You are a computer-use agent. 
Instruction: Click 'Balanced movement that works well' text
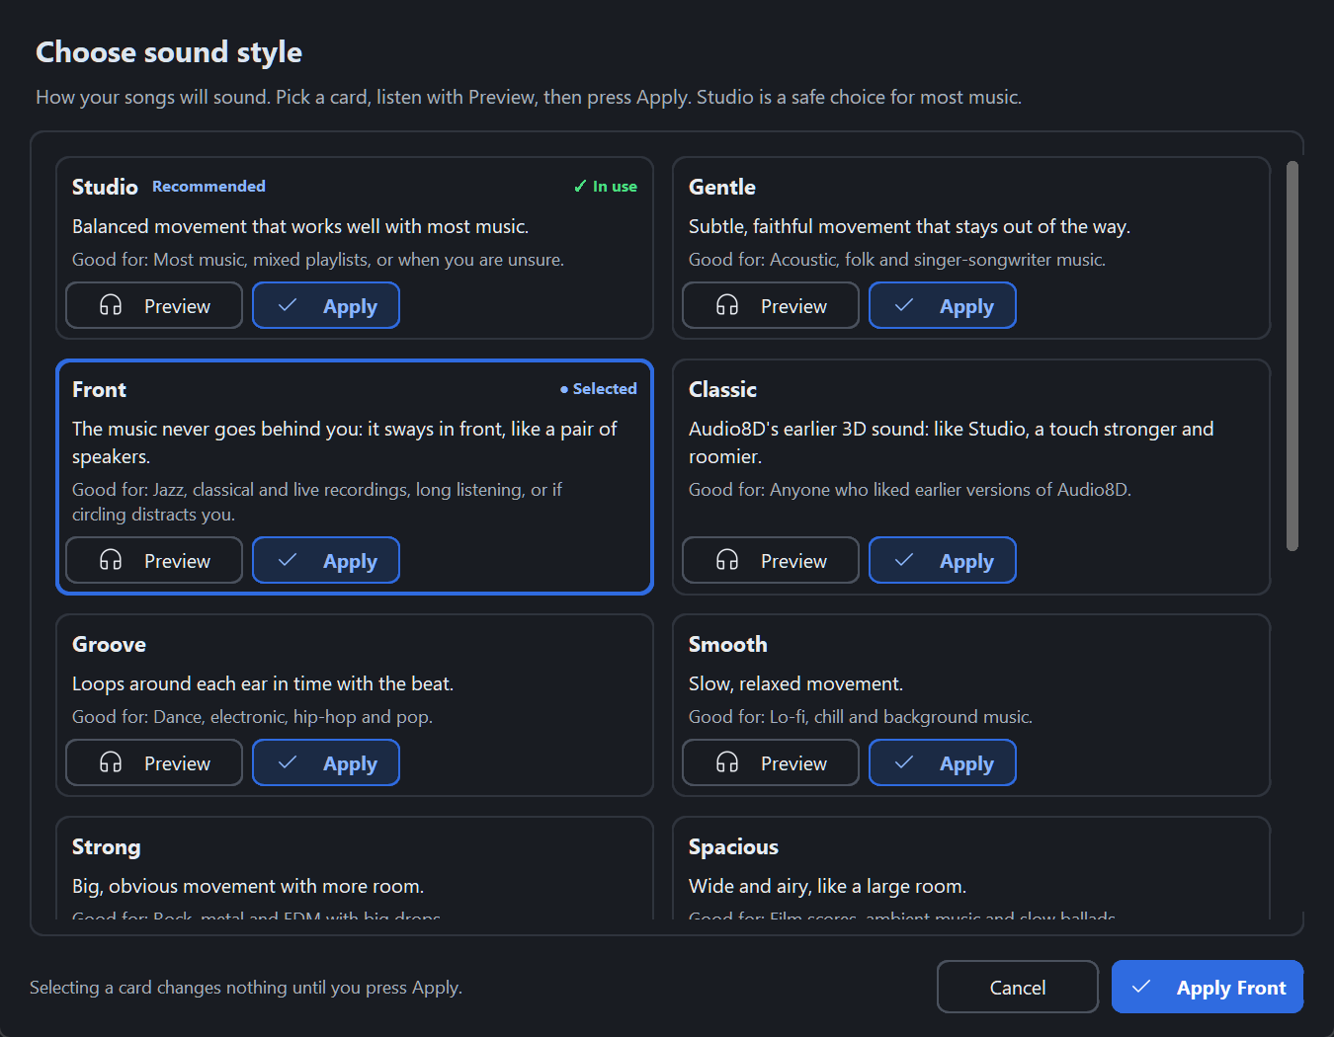point(300,226)
